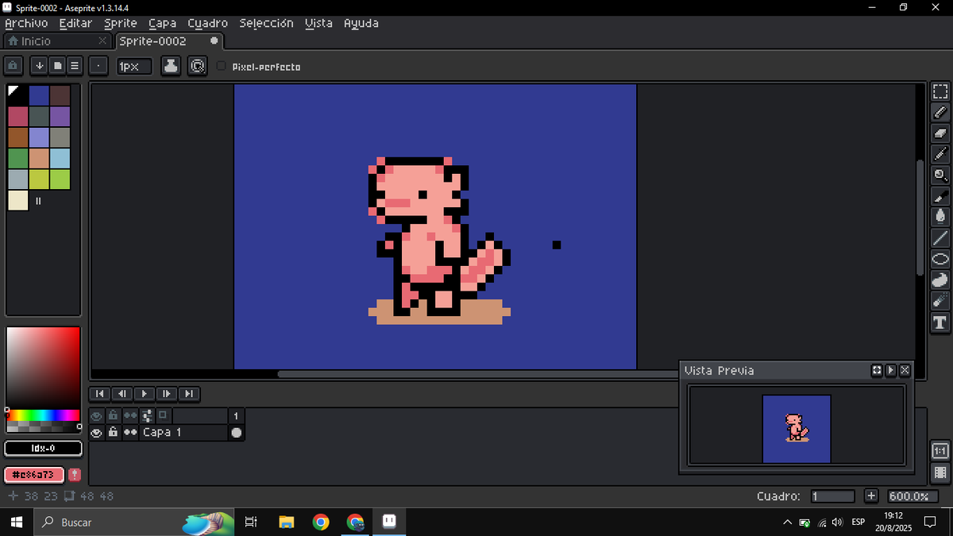Click the Idx-0 background color button

pos(43,449)
